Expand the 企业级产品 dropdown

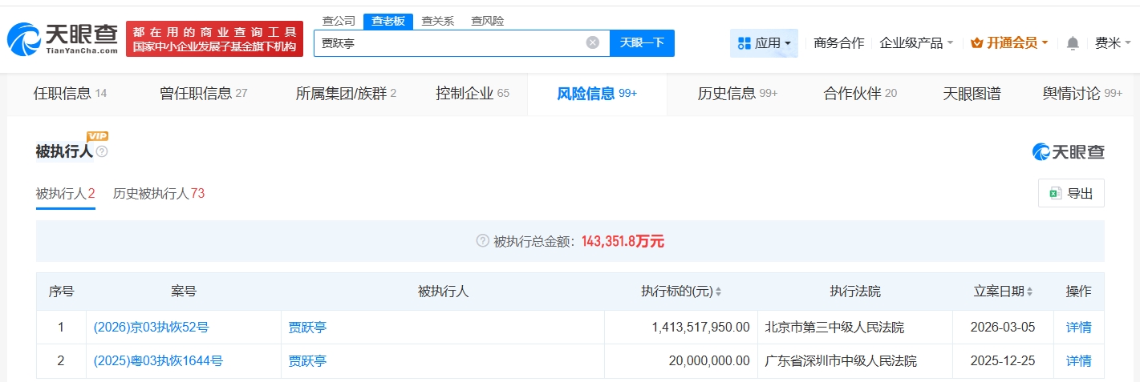click(x=916, y=43)
